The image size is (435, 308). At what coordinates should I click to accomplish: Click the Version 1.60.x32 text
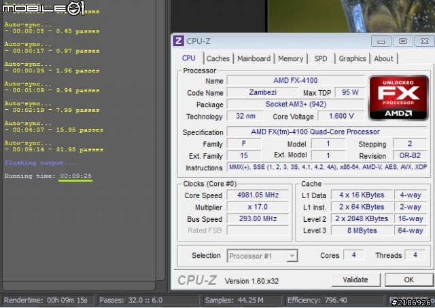click(251, 281)
